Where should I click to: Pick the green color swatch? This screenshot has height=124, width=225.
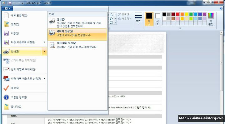click(191, 14)
